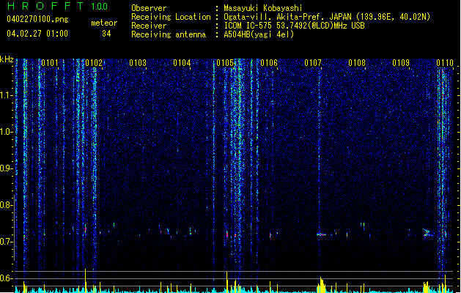Image resolution: width=461 pixels, height=293 pixels.
Task: Click the ICOM IC-575 receiver value
Action: pyautogui.click(x=294, y=26)
